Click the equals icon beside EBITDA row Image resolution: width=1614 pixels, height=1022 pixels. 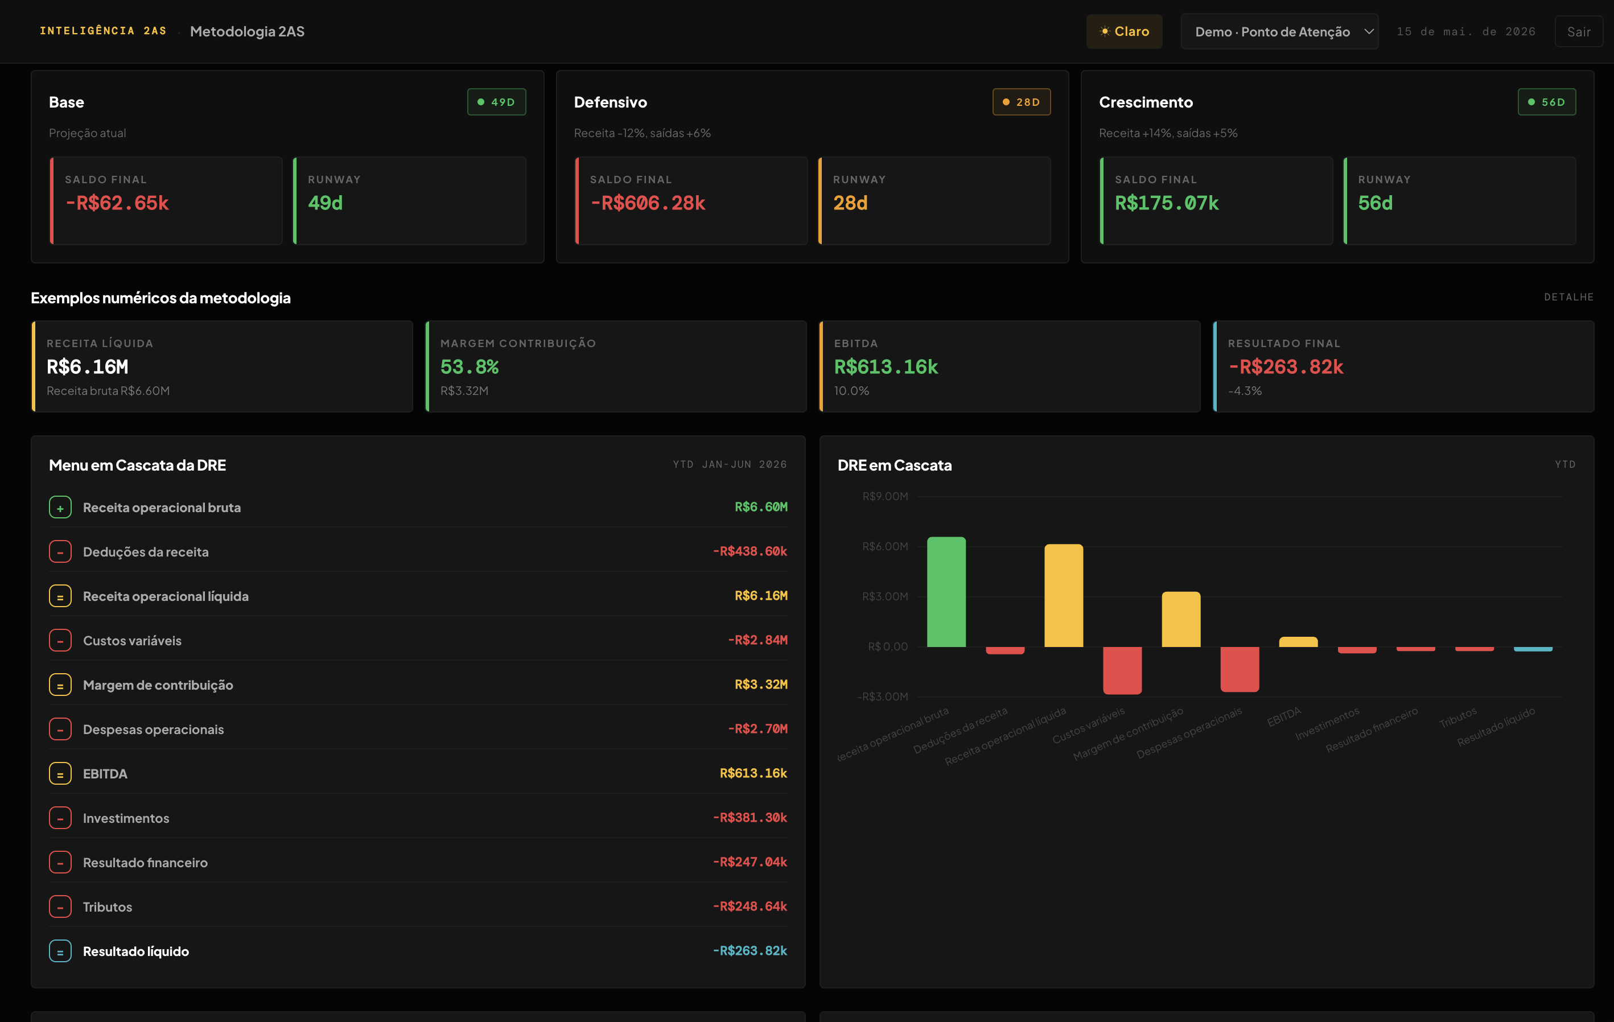click(60, 773)
